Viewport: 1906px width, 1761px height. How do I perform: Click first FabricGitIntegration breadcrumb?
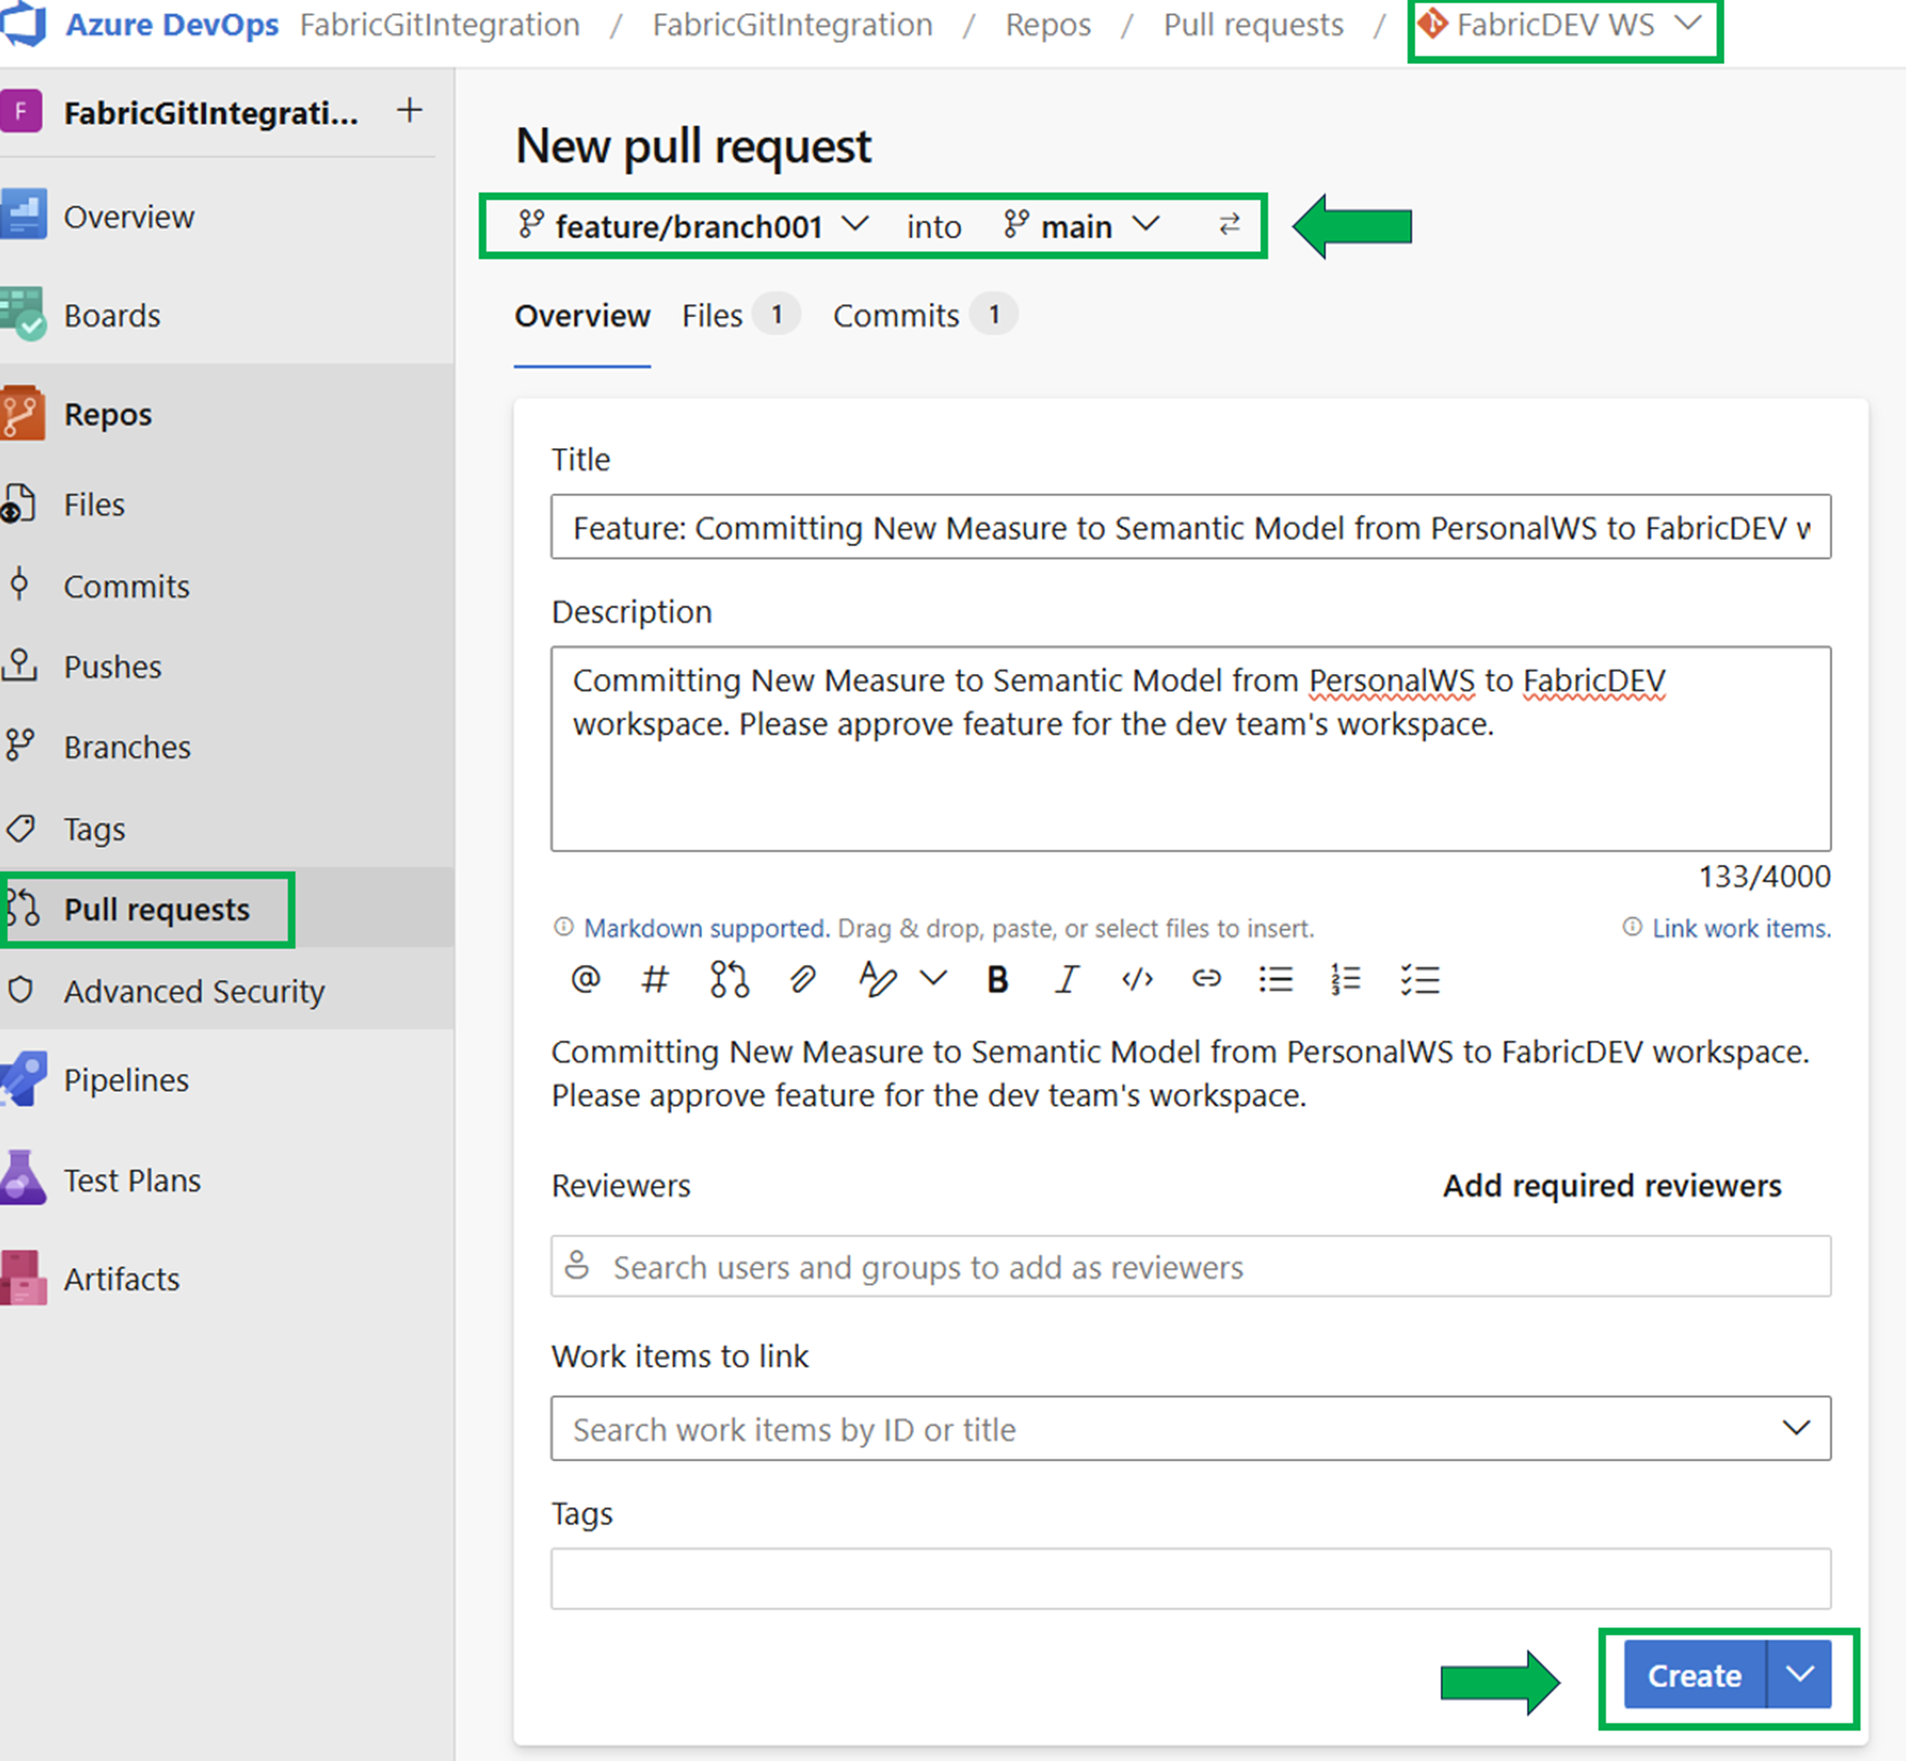pos(440,24)
